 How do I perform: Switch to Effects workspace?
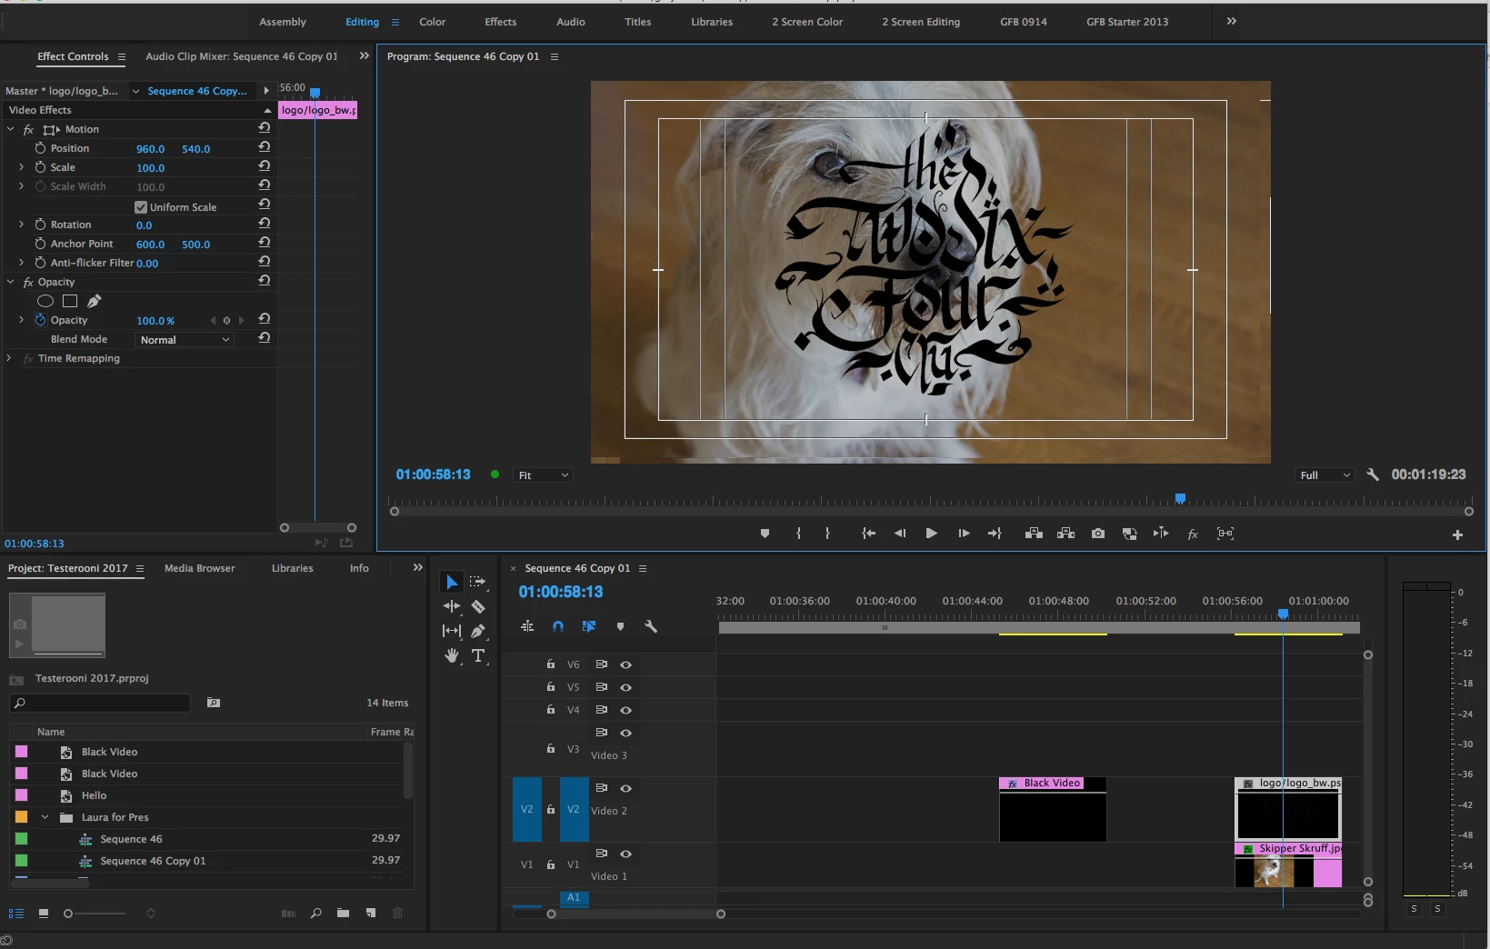click(x=500, y=22)
